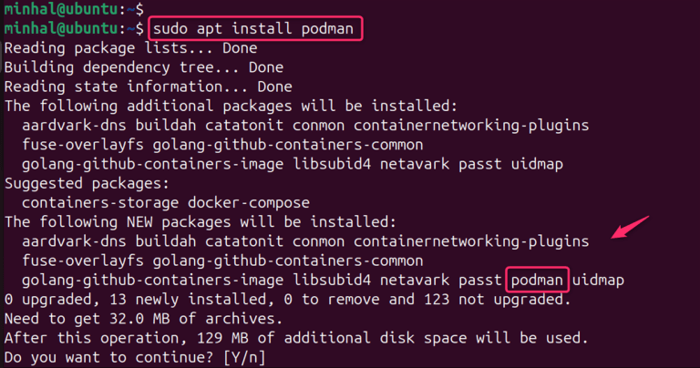700x368 pixels.
Task: Click the 13 newly installed summary line
Action: (287, 300)
